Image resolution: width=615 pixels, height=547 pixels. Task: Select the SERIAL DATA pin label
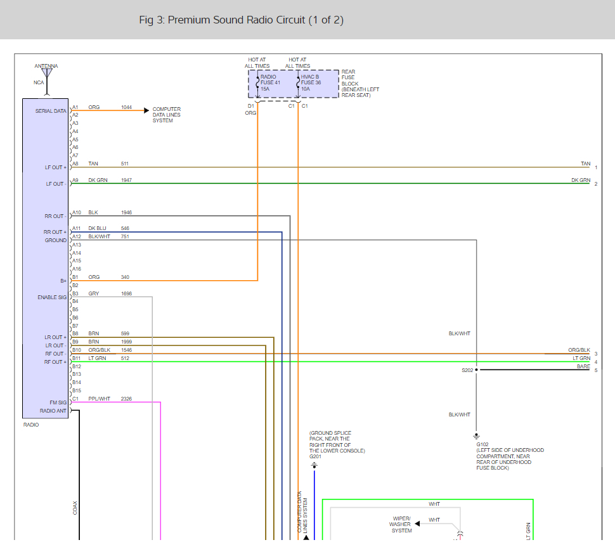pos(51,111)
